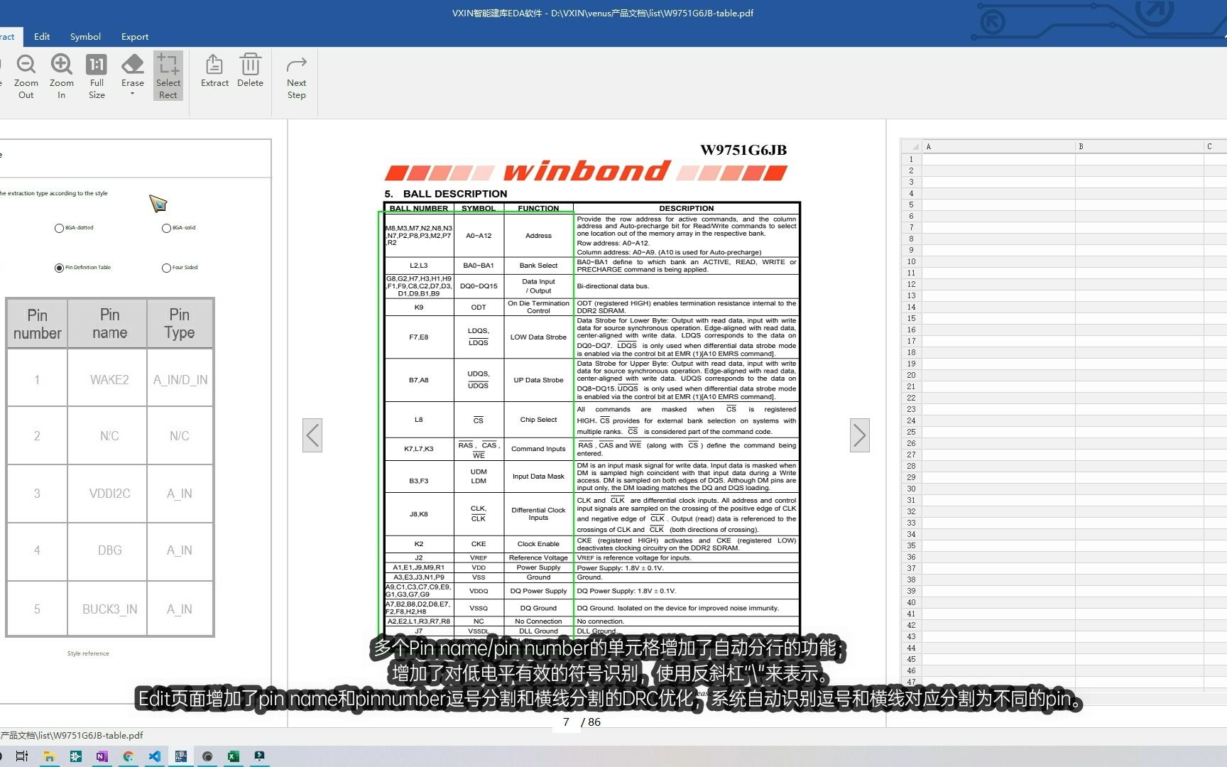Click spreadsheet column B header
The image size is (1227, 767).
coord(1139,147)
